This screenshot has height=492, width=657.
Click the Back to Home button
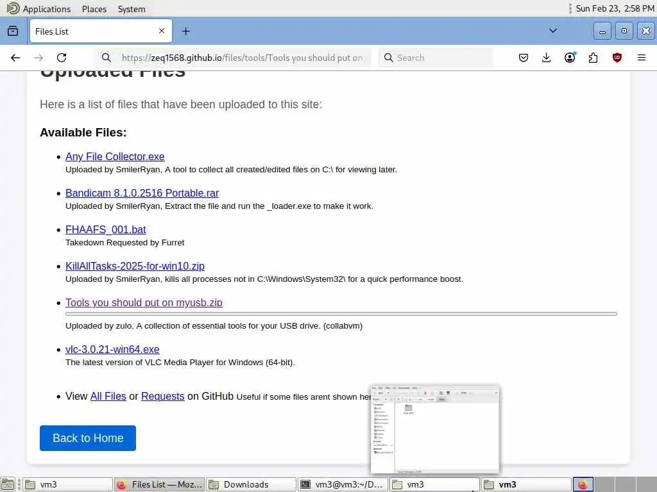pos(88,438)
